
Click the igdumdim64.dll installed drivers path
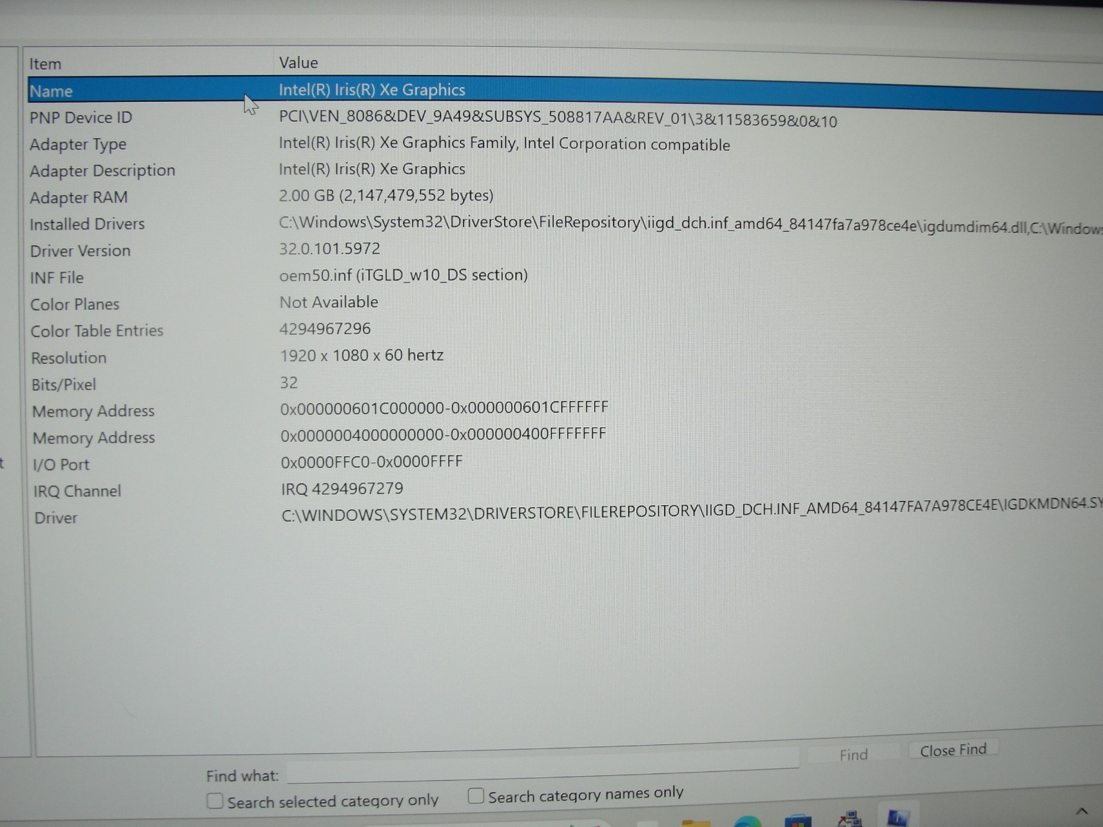tap(691, 225)
